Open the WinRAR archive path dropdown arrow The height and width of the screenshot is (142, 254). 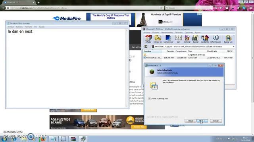(x=234, y=47)
